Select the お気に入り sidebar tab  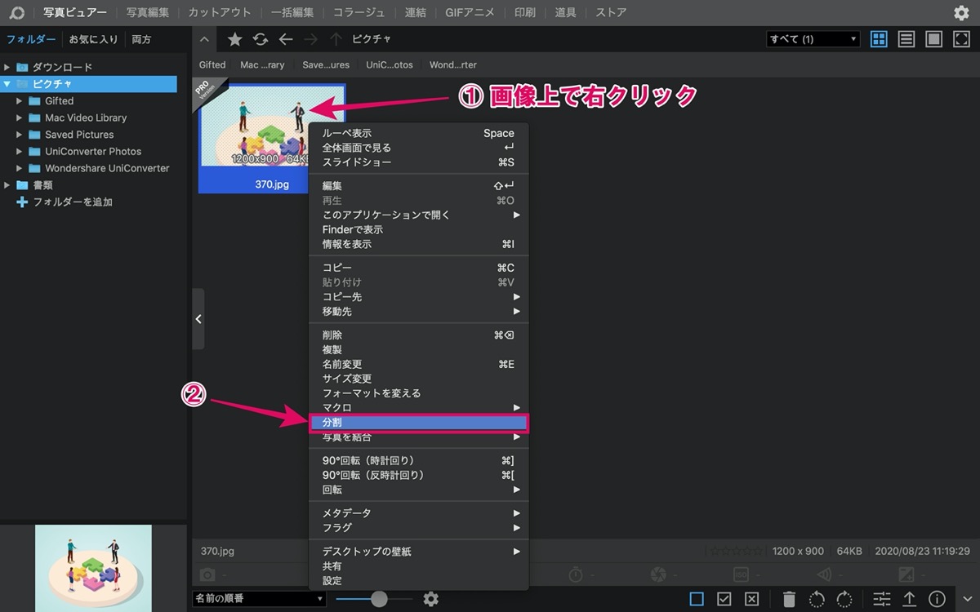(x=93, y=39)
